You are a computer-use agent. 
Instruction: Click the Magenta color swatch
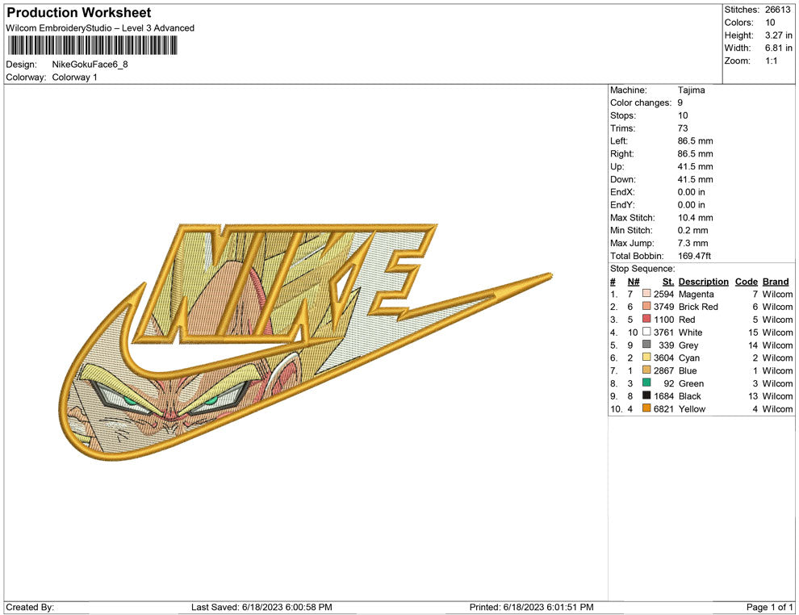point(646,294)
